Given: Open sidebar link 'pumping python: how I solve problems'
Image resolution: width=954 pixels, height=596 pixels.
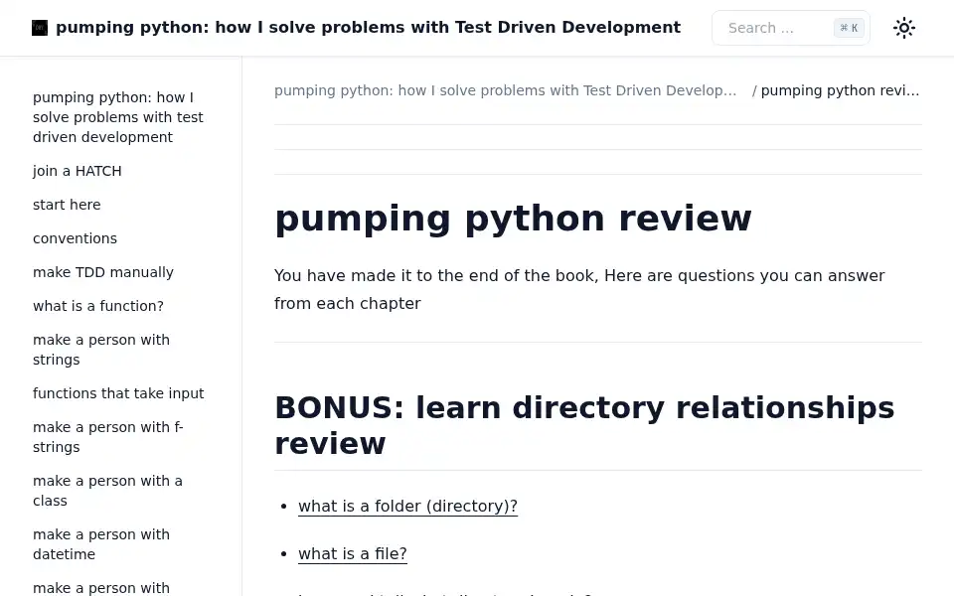Looking at the screenshot, I should coord(118,117).
